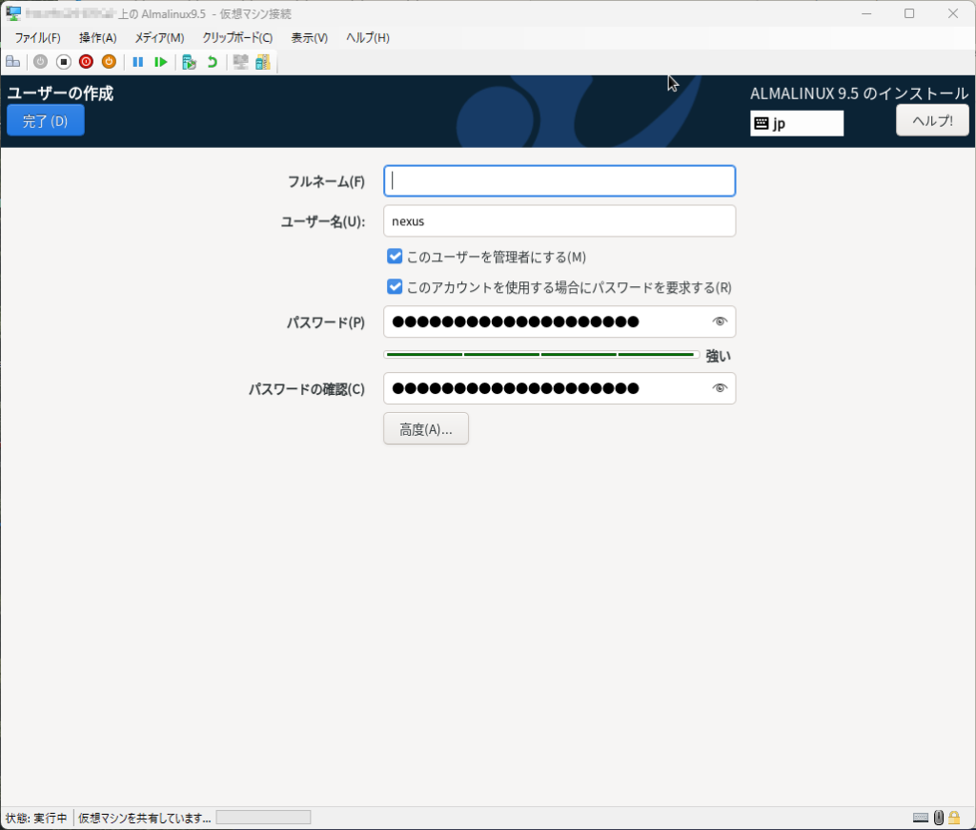Viewport: 976px width, 830px height.
Task: Open the クリップボード(C) menu
Action: pos(237,38)
